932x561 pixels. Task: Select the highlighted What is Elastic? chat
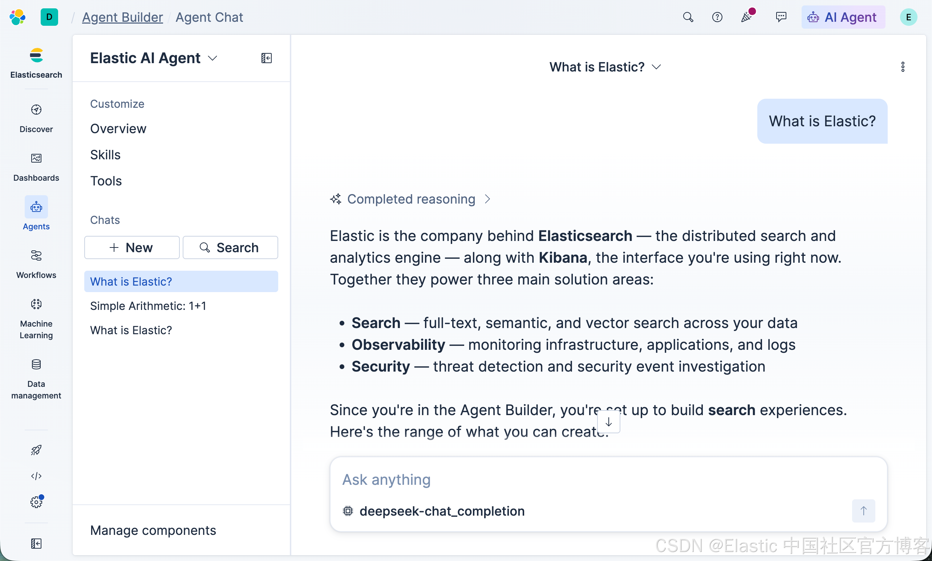[181, 282]
